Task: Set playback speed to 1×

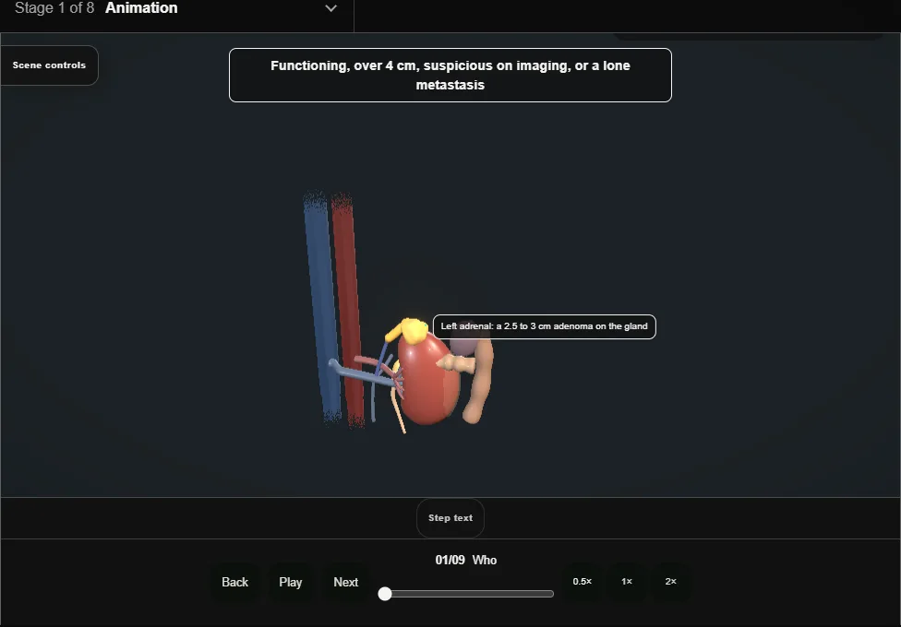Action: pos(626,582)
